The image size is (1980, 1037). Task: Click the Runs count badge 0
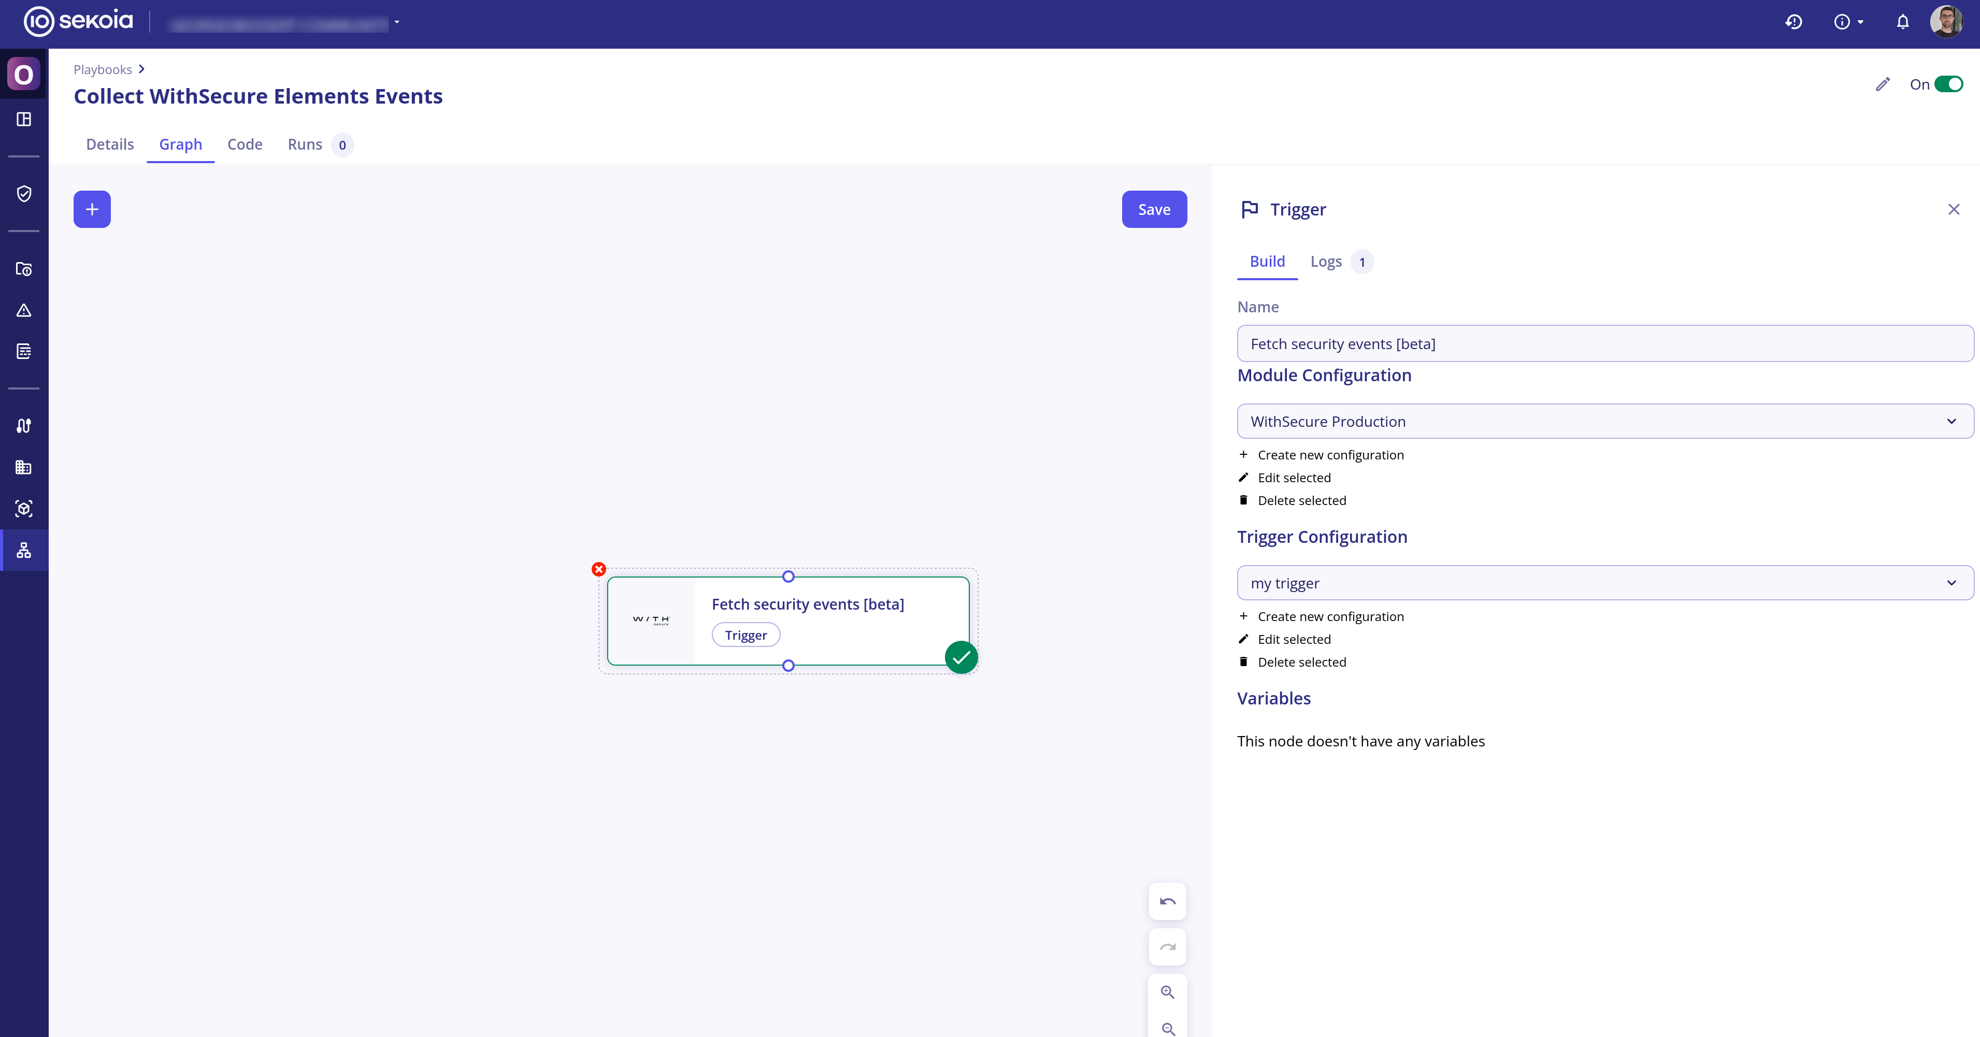[342, 145]
